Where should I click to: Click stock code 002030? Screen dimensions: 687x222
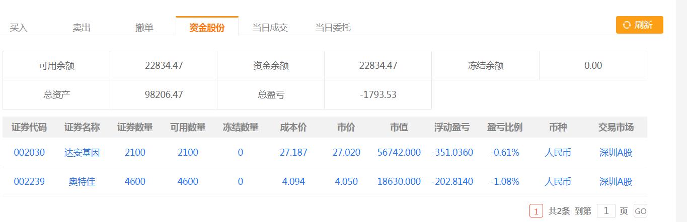coord(29,152)
